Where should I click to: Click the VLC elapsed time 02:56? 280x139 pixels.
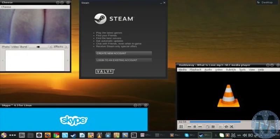point(182,122)
